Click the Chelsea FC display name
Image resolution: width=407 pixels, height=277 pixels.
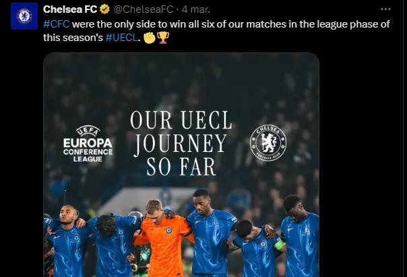click(70, 9)
